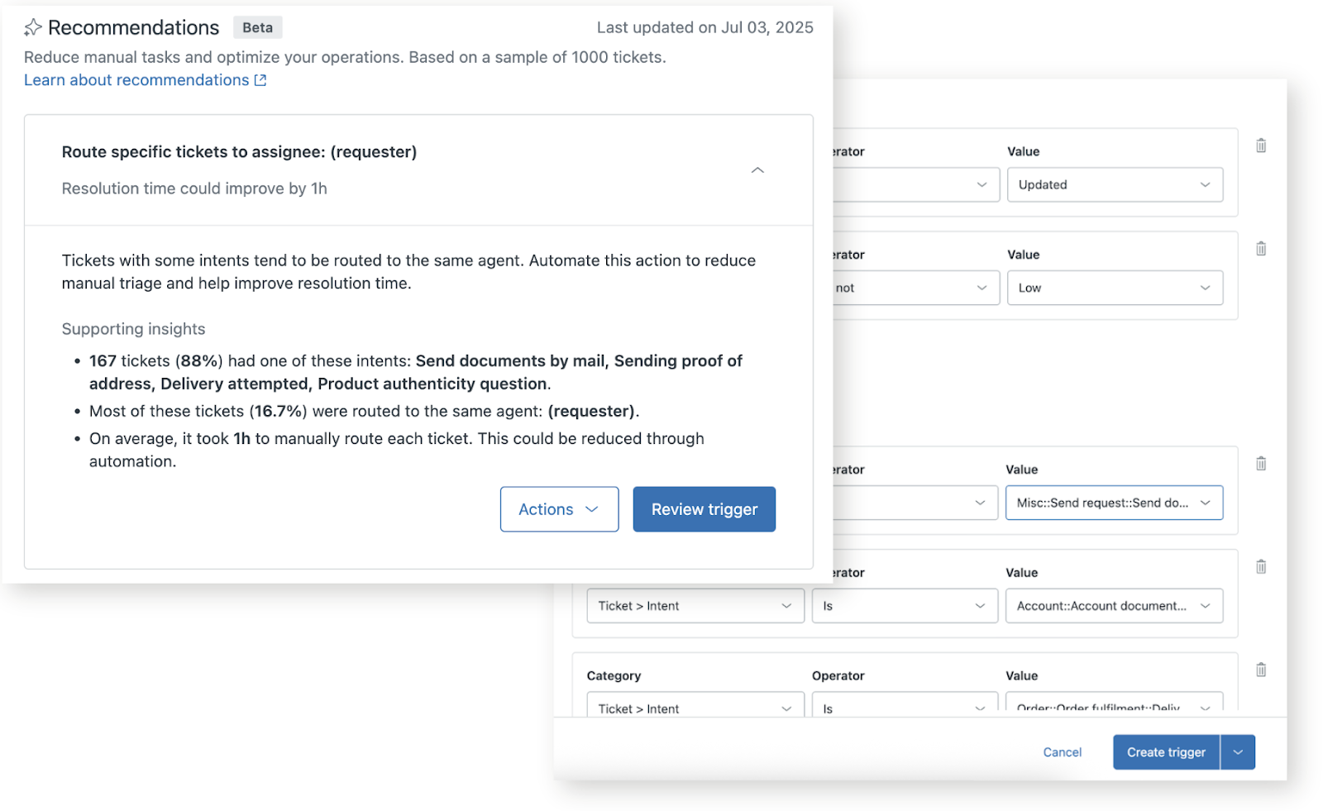Delete the Order fulfilment condition via trash icon
This screenshot has height=811, width=1323.
(1260, 670)
